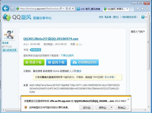This screenshot has width=152, height=113.
Task: Click the user avatar photo
Action: coord(9,34)
